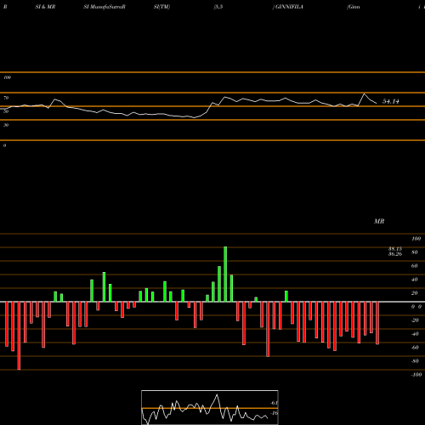Click the -16 label in the mini chart

click(274, 413)
